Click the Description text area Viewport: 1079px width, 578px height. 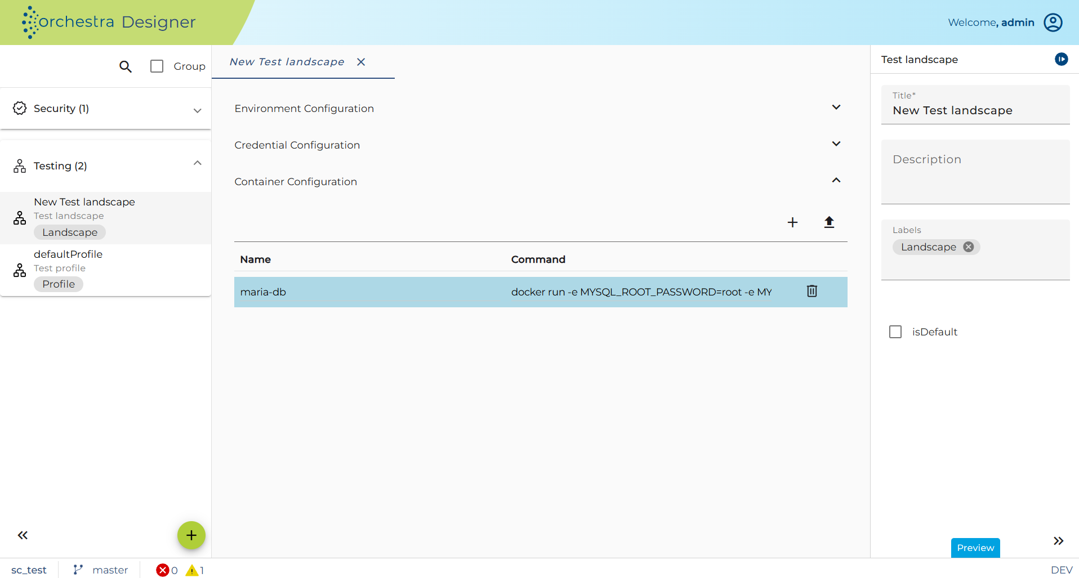pos(975,172)
